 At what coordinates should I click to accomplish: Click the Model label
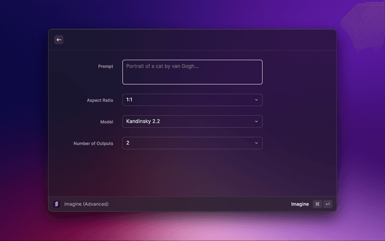point(106,122)
